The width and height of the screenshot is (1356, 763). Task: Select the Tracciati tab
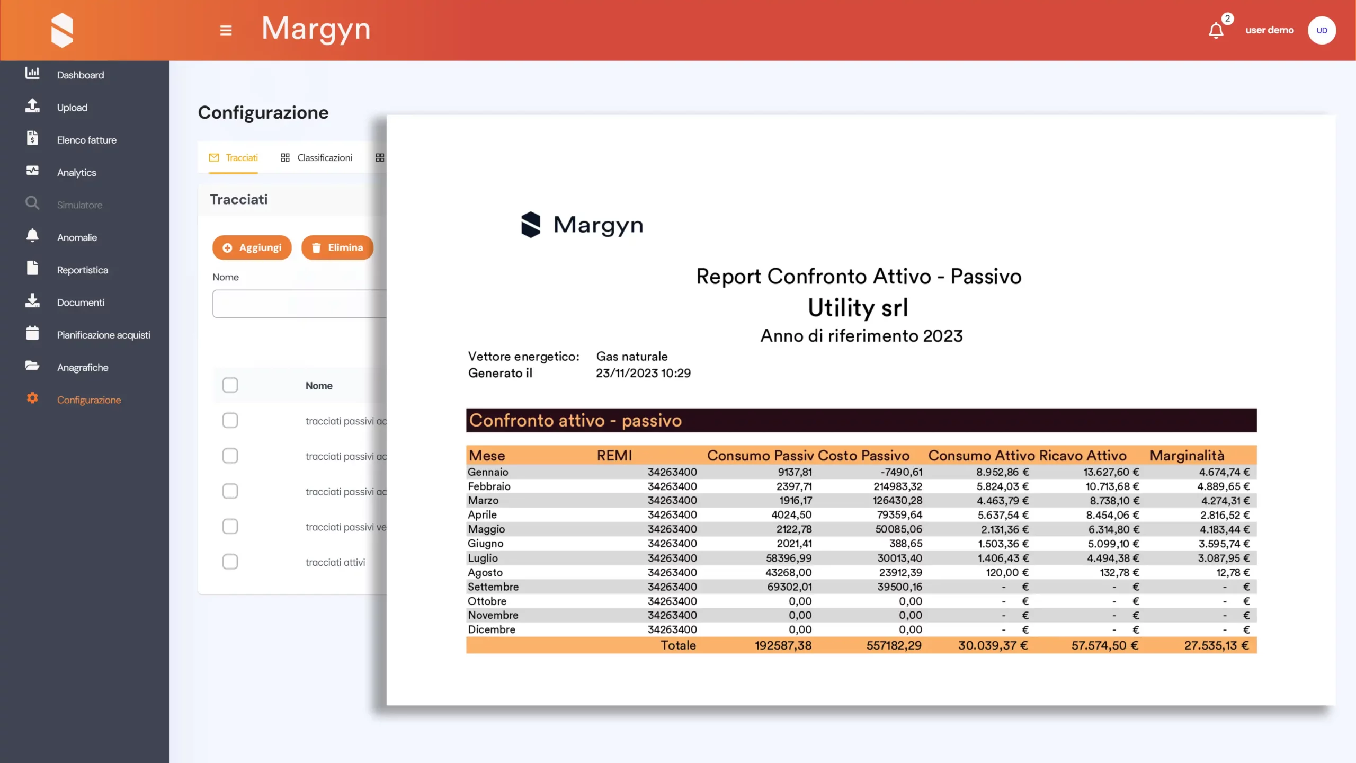click(x=234, y=158)
